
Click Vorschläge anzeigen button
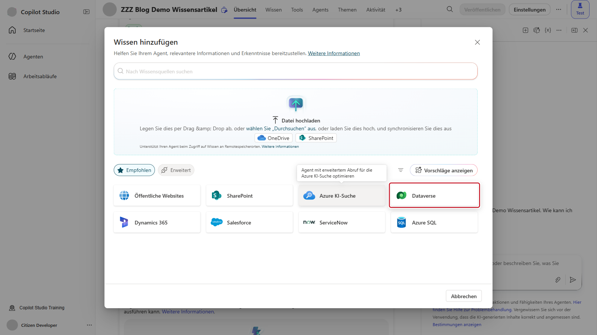point(444,170)
